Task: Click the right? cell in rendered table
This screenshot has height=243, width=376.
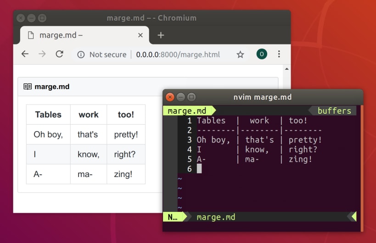Action: (126, 154)
